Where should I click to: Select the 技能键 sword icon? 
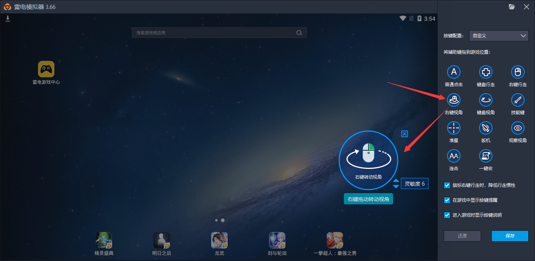tap(517, 100)
